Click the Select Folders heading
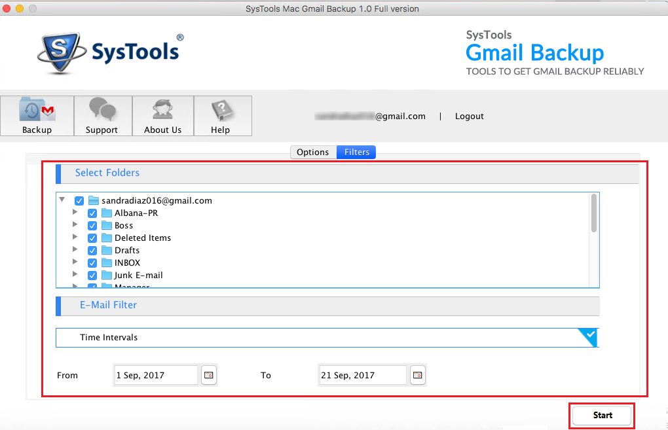668x430 pixels. click(x=107, y=172)
